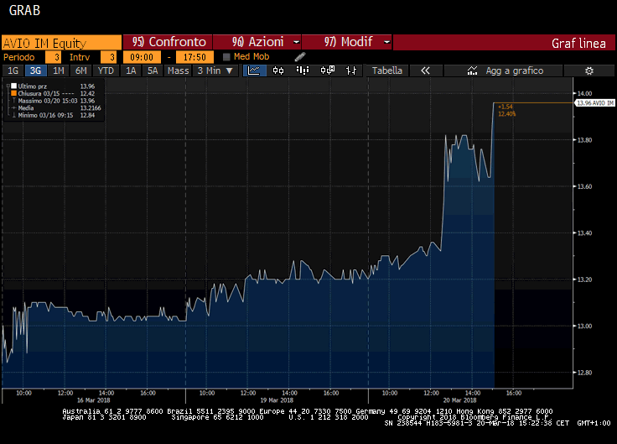Choose the OHLC bar chart icon
Screen dimensions: 617x444
coord(351,71)
